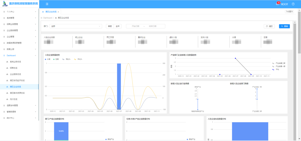Click the 开始日期 start date field
Image resolution: width=301 pixels, height=141 pixels.
[x=135, y=26]
